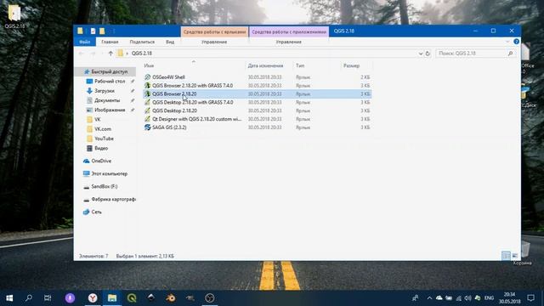Screen dimensions: 544x306
Task: Switch to the Главная ribbon tab
Action: [110, 42]
